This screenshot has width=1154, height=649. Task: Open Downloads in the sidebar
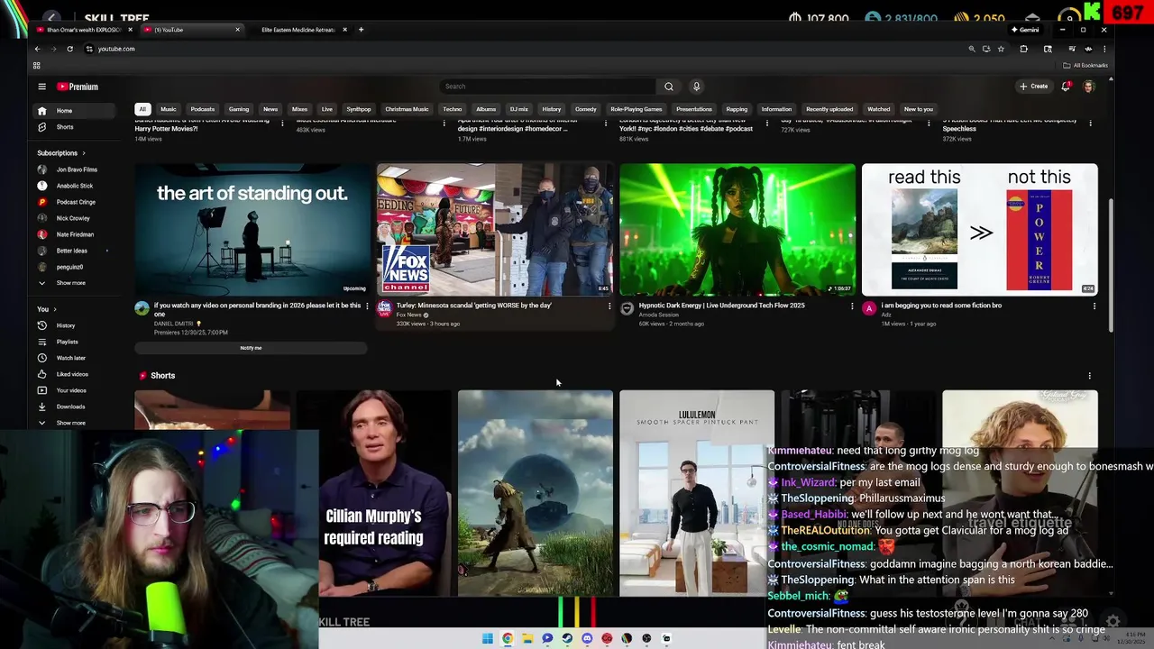(x=72, y=407)
